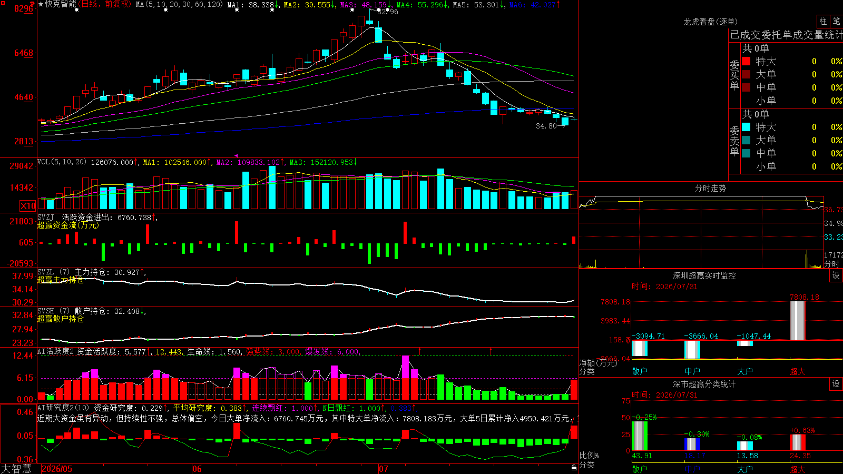This screenshot has width=843, height=474.
Task: Switch the 龙虎看盘 panel to 柱 view
Action: point(823,21)
